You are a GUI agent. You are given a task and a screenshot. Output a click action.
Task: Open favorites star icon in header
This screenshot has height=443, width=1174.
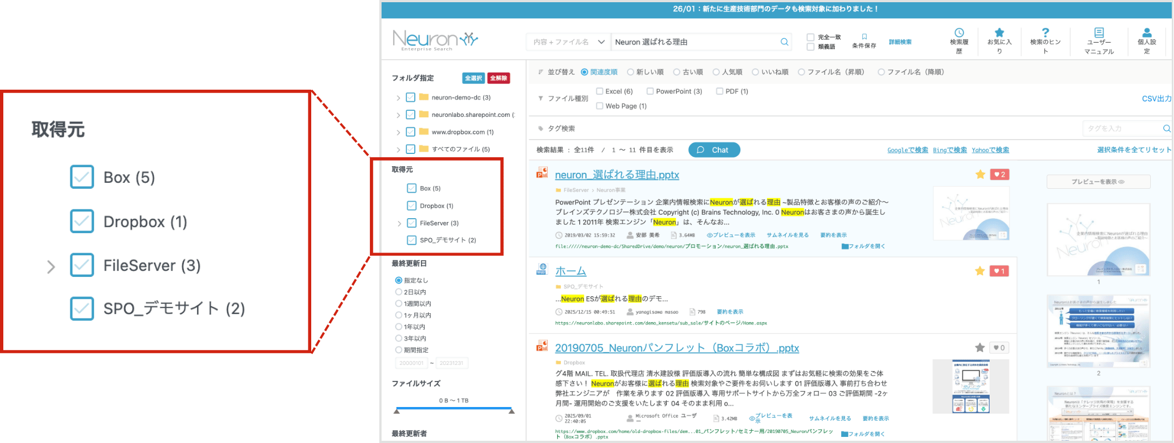click(x=1000, y=33)
